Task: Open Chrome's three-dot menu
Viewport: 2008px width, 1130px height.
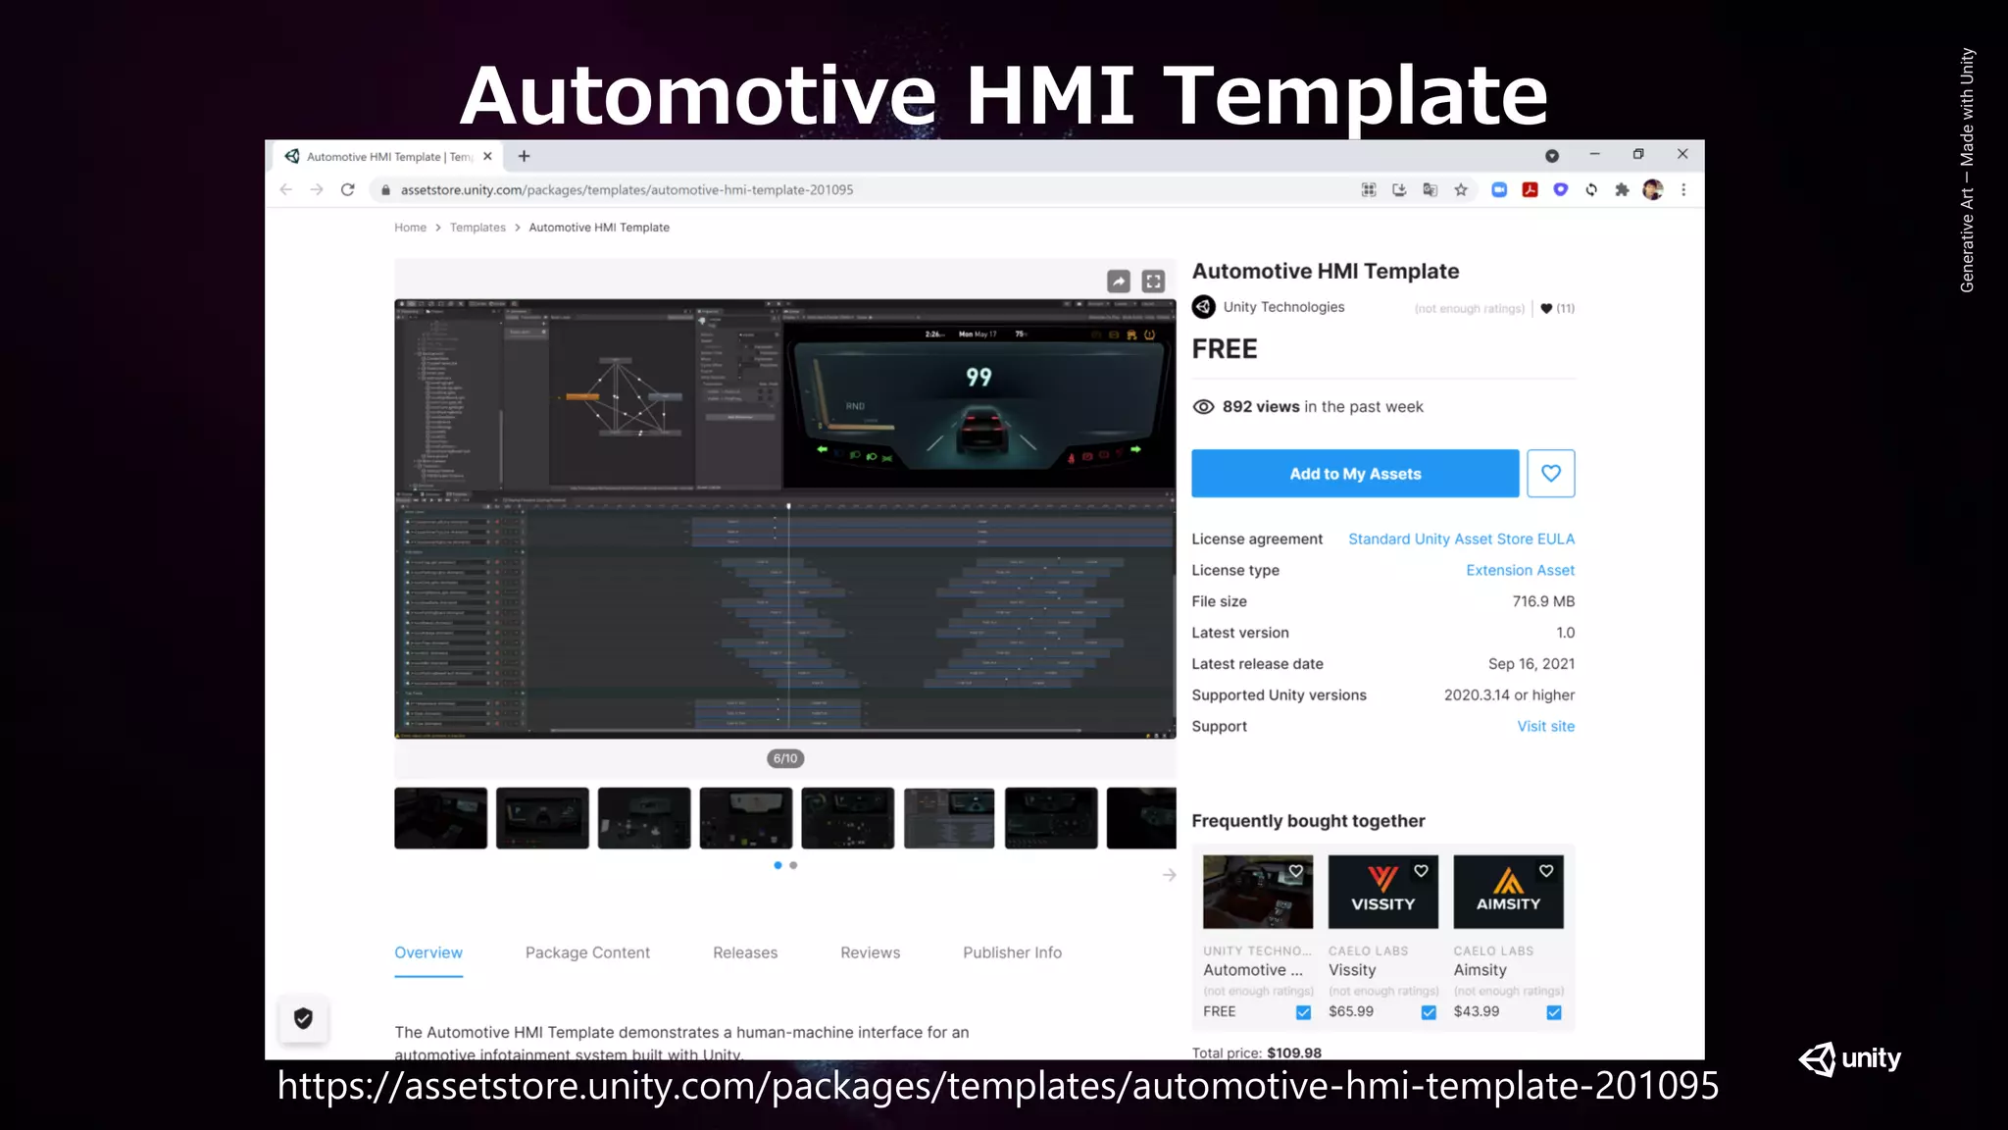Action: 1683,190
